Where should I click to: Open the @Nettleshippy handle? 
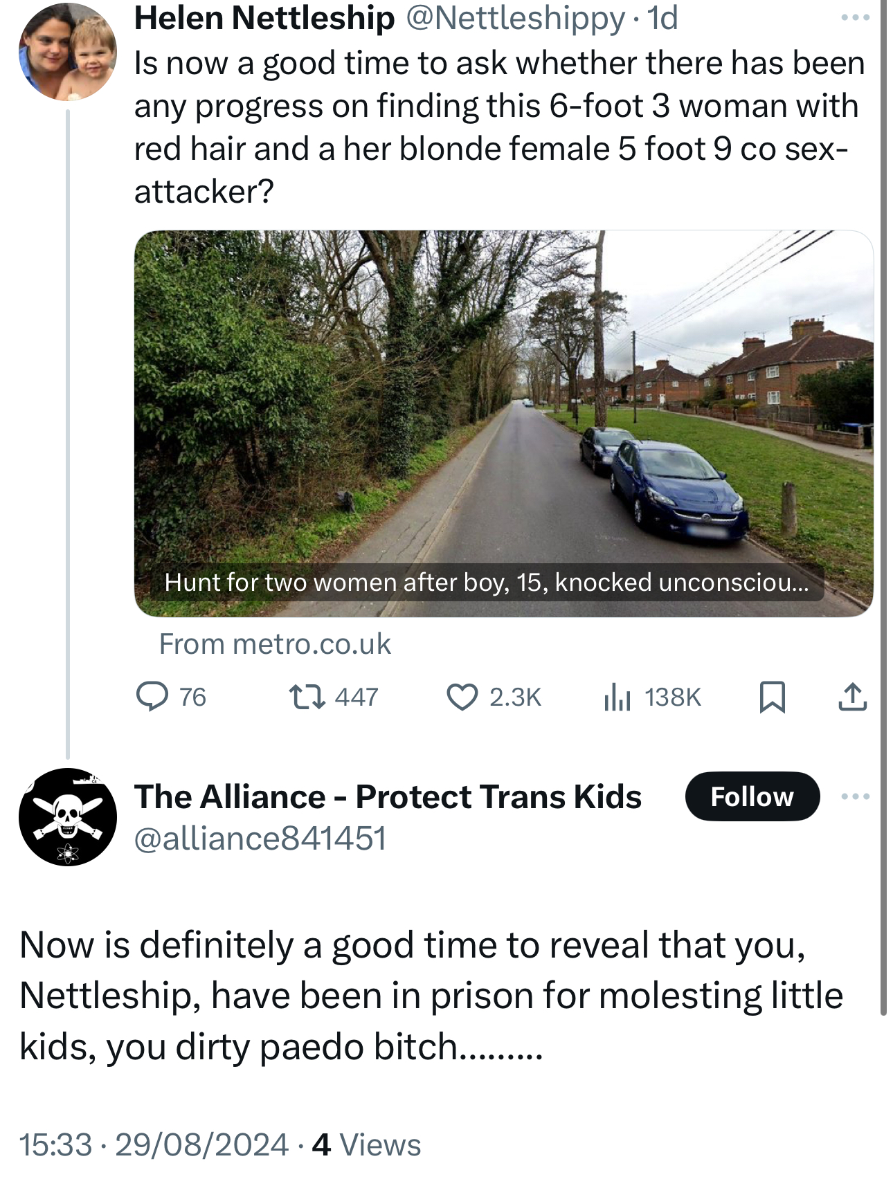tap(514, 18)
